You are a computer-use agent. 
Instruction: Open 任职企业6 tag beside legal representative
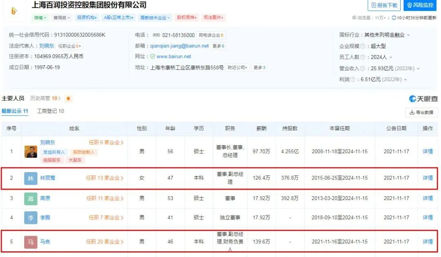69,46
